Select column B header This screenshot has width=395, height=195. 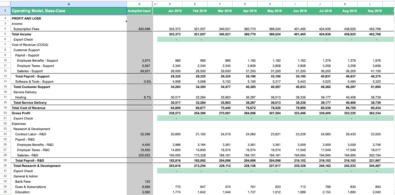139,4
